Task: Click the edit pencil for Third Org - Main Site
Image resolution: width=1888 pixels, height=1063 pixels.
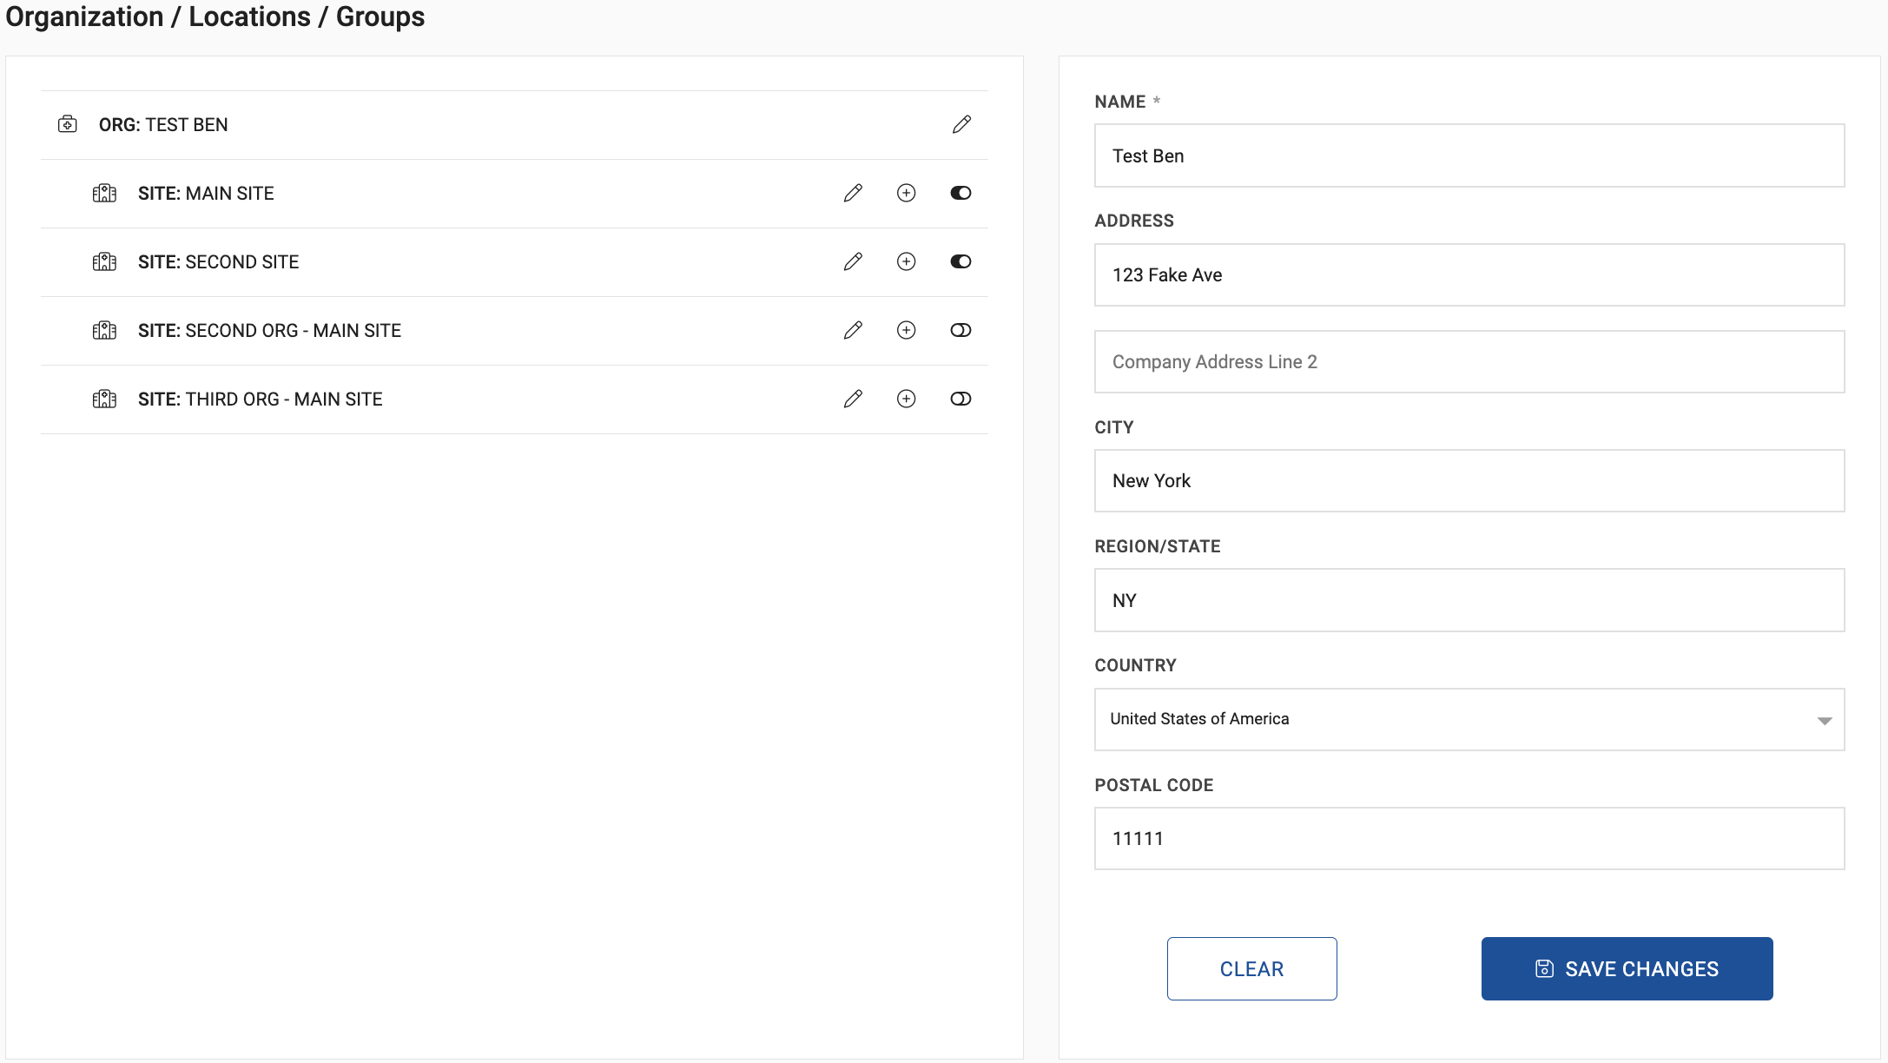Action: pos(853,399)
